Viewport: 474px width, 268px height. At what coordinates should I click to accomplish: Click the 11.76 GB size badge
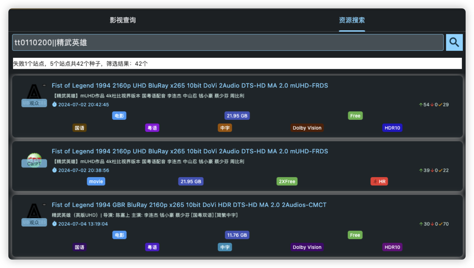(237, 235)
